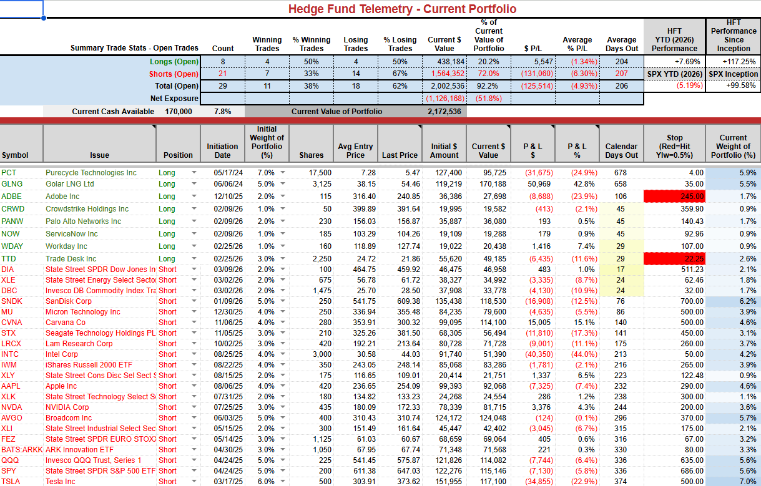761x486 pixels.
Task: Open Position dropdown for NVDA row
Action: click(x=194, y=407)
